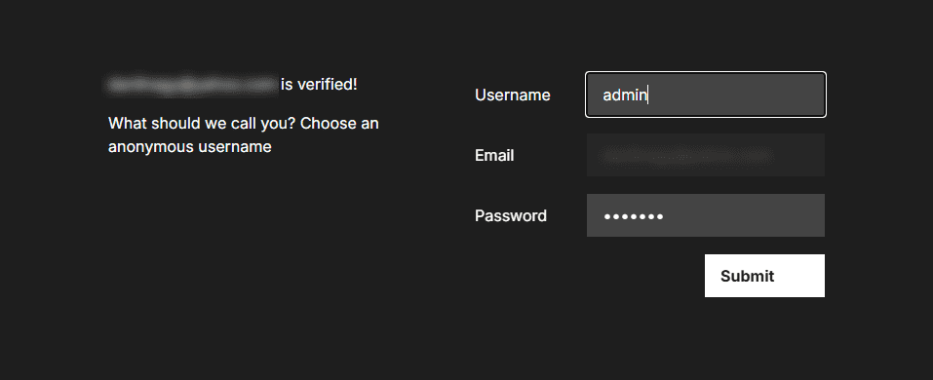The width and height of the screenshot is (933, 380).
Task: Click the 'anonymous username' text line
Action: [x=190, y=146]
